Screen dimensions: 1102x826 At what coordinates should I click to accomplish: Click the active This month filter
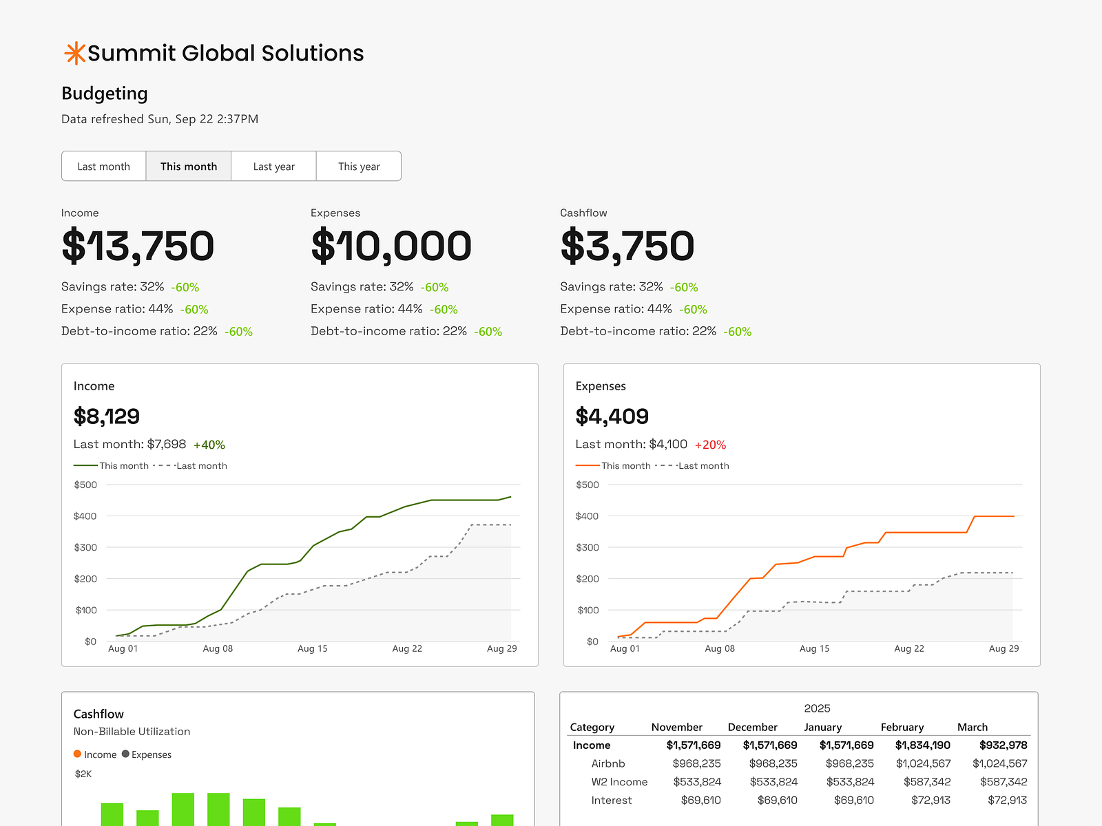188,166
